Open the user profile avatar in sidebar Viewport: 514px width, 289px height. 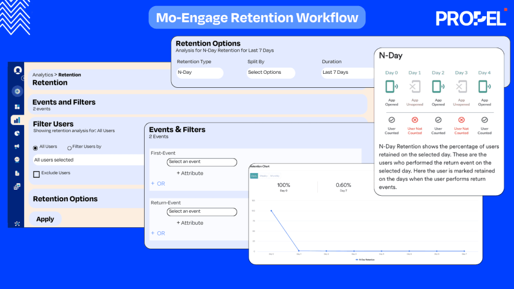pos(18,70)
